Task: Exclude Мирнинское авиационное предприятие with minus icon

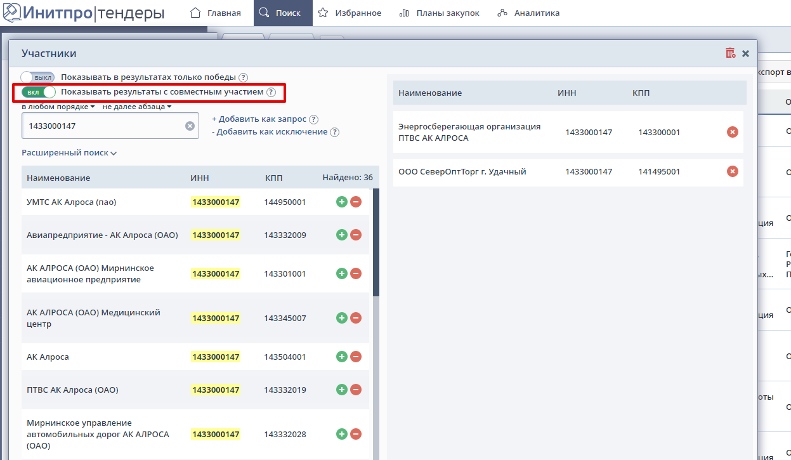Action: tap(356, 273)
